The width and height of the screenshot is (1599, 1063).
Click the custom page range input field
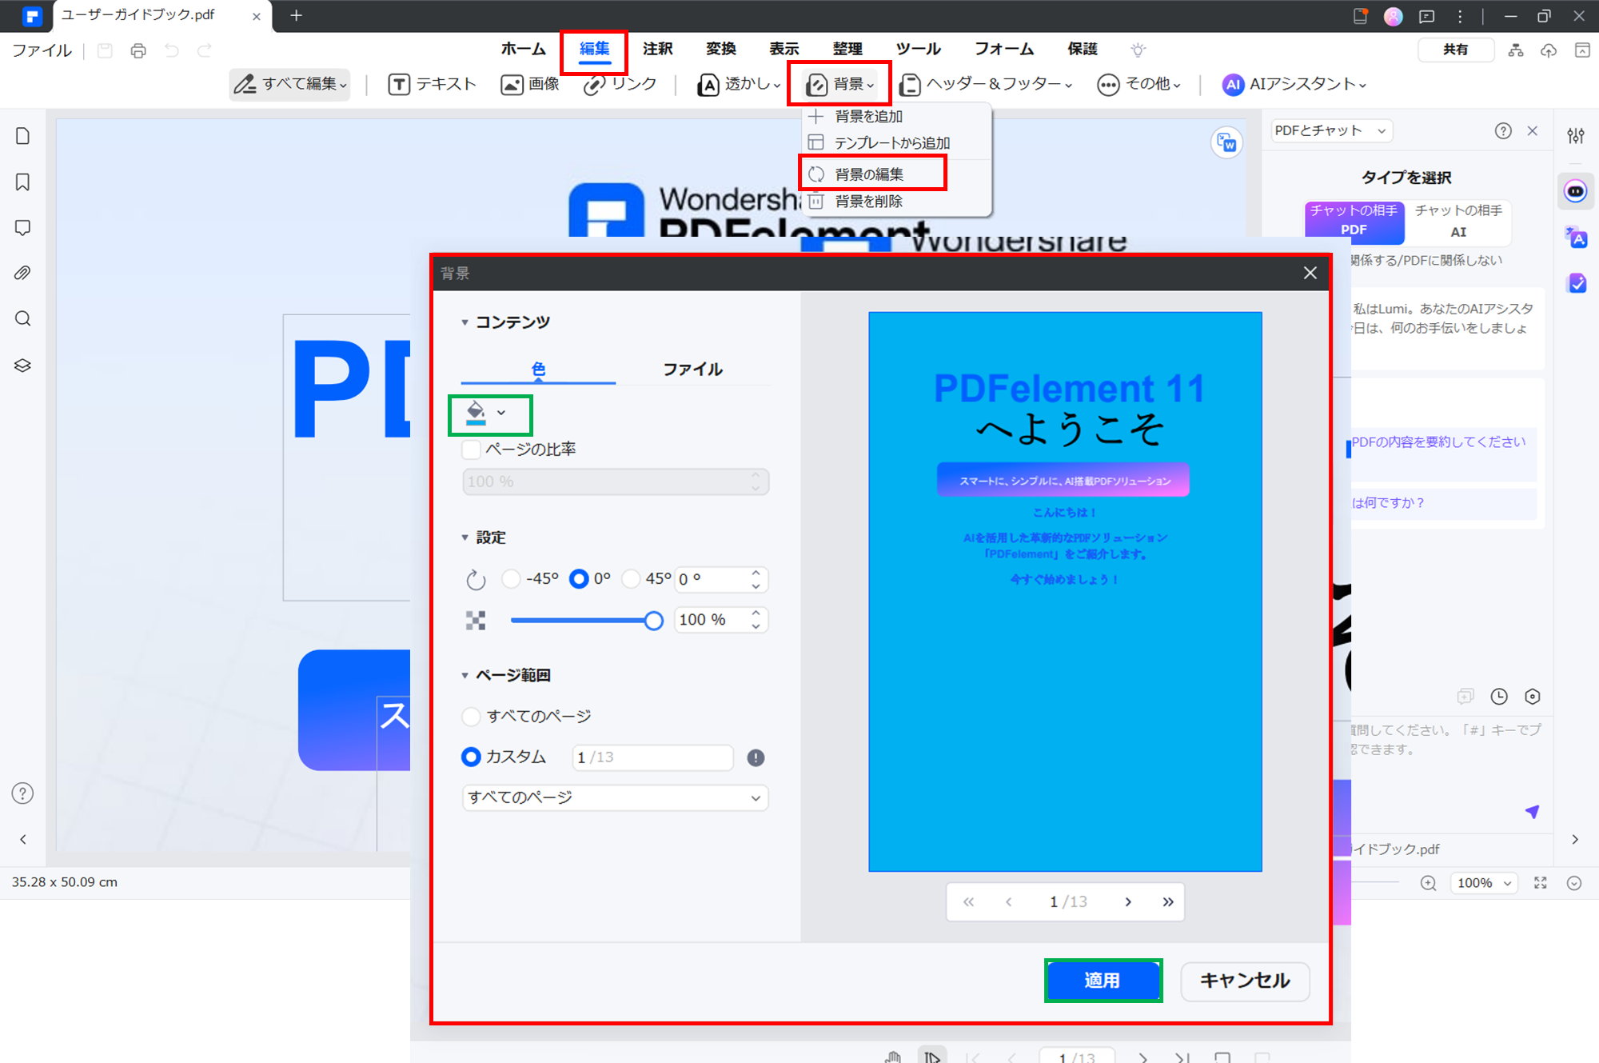click(x=652, y=757)
